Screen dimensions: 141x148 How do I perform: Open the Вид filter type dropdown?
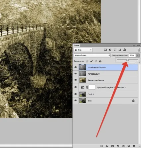(x=83, y=50)
